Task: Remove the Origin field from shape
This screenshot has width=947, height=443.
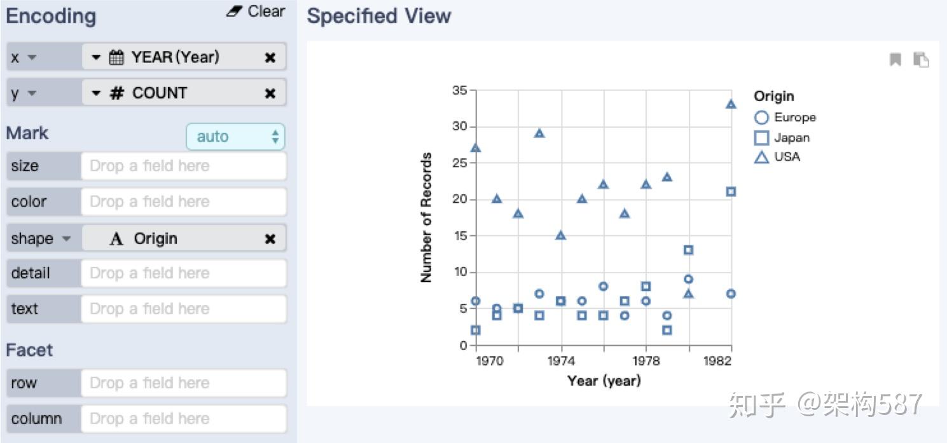Action: coord(270,239)
